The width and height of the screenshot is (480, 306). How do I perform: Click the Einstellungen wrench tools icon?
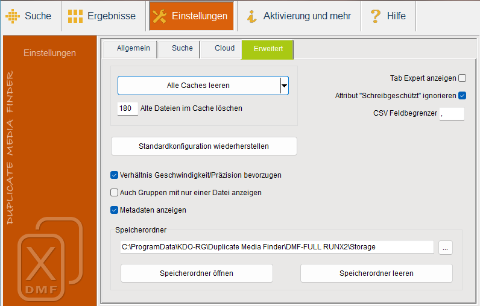pyautogui.click(x=159, y=16)
